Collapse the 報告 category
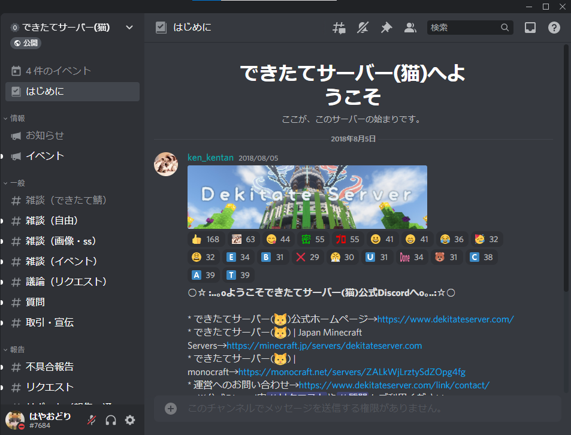The height and width of the screenshot is (435, 571). coord(14,349)
